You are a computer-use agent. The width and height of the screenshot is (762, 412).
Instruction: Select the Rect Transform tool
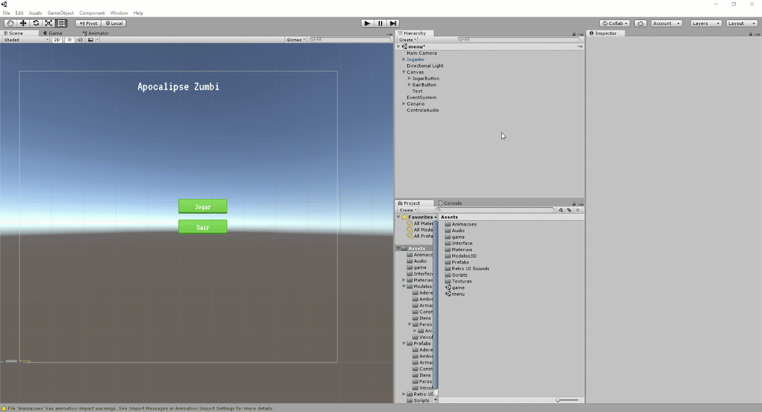(x=62, y=23)
